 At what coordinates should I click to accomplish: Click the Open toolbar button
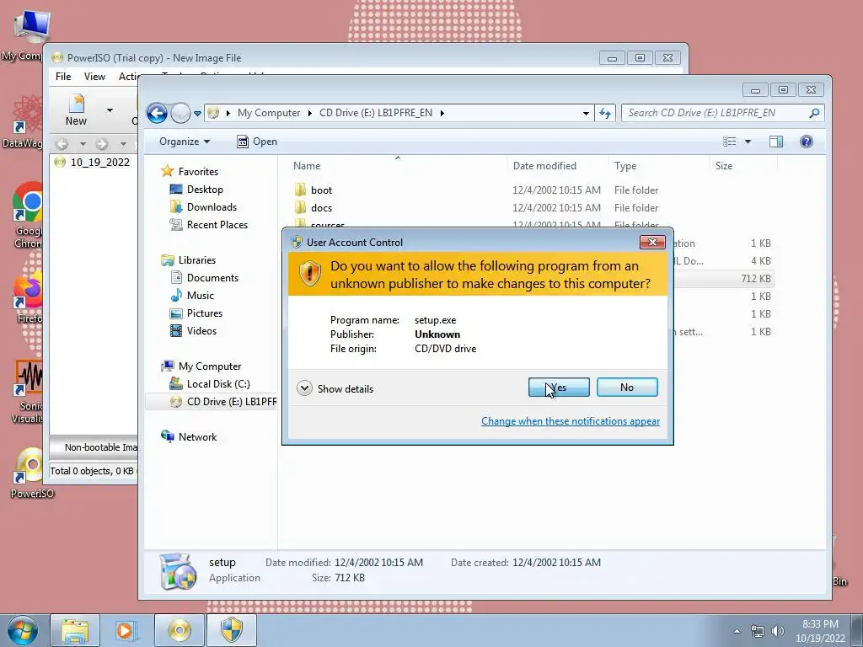point(256,142)
